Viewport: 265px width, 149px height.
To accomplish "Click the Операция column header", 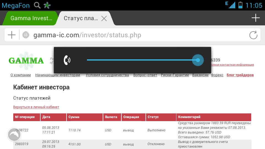I will click(134, 117).
